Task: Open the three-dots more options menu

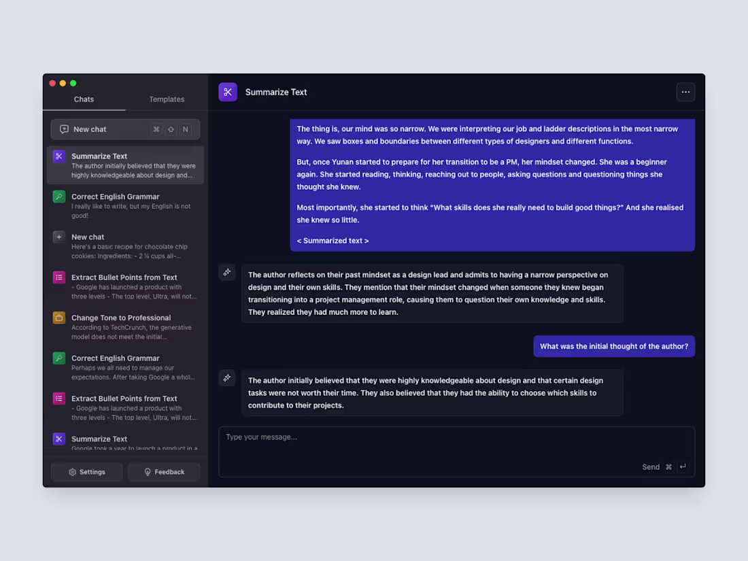Action: pos(685,92)
